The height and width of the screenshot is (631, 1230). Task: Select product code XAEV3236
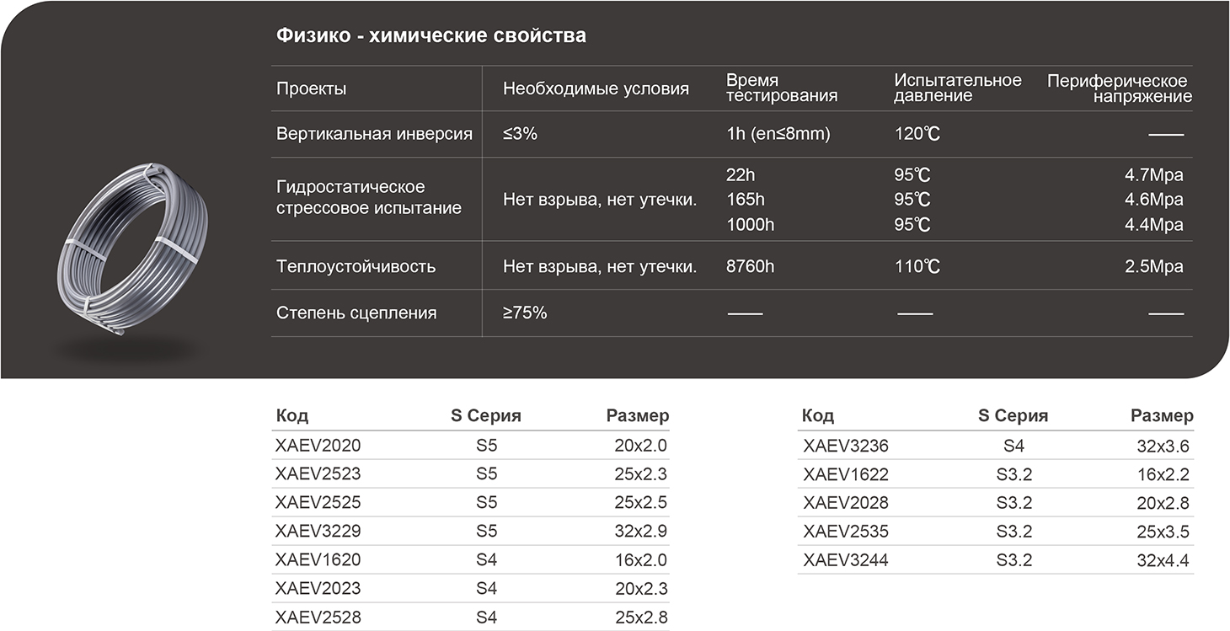pos(846,447)
